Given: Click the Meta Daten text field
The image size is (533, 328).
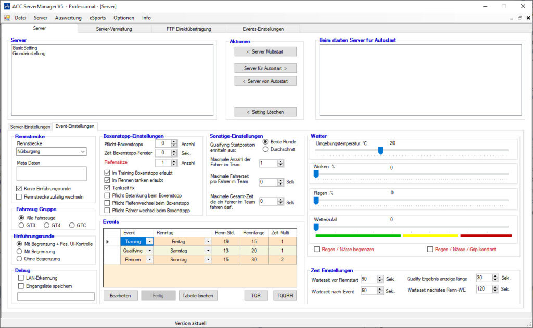Looking at the screenshot, I should coord(52,174).
